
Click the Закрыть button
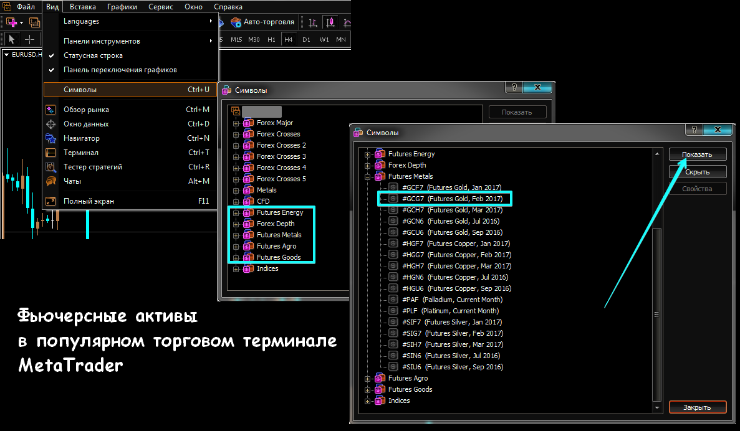(697, 407)
